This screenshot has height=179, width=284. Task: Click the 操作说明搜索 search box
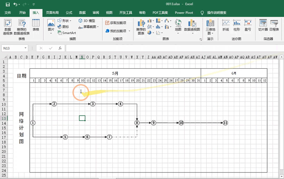click(x=217, y=13)
